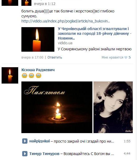This screenshot has width=137, height=160.
Task: Open small candle avatar near вчера в 1:12
Action: pyautogui.click(x=26, y=3)
